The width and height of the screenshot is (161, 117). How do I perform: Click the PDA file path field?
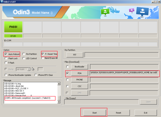click(x=124, y=73)
